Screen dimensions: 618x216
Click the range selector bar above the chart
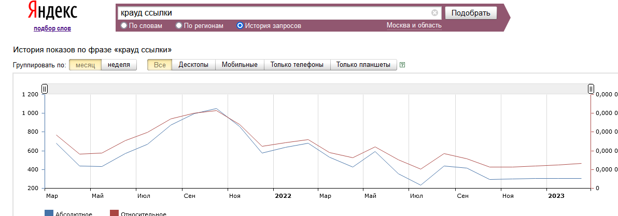tap(318, 89)
